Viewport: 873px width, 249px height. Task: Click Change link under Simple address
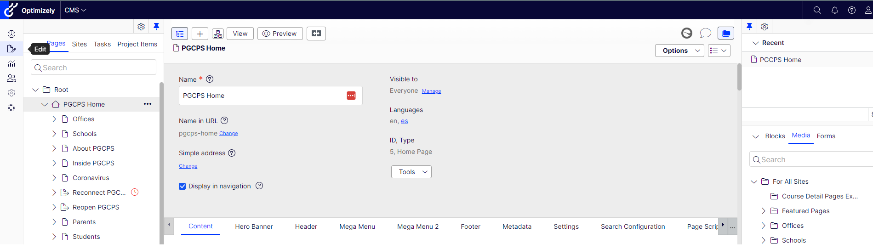tap(188, 166)
